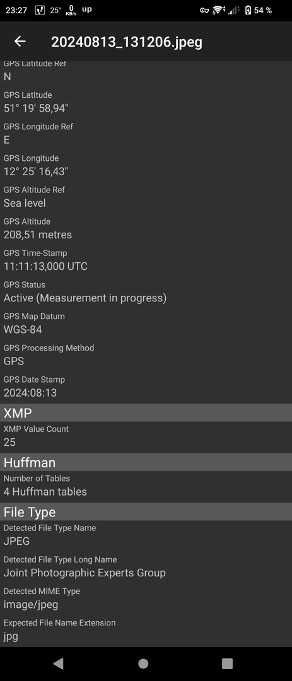The width and height of the screenshot is (292, 681).
Task: Select the Huffman section header
Action: click(146, 462)
